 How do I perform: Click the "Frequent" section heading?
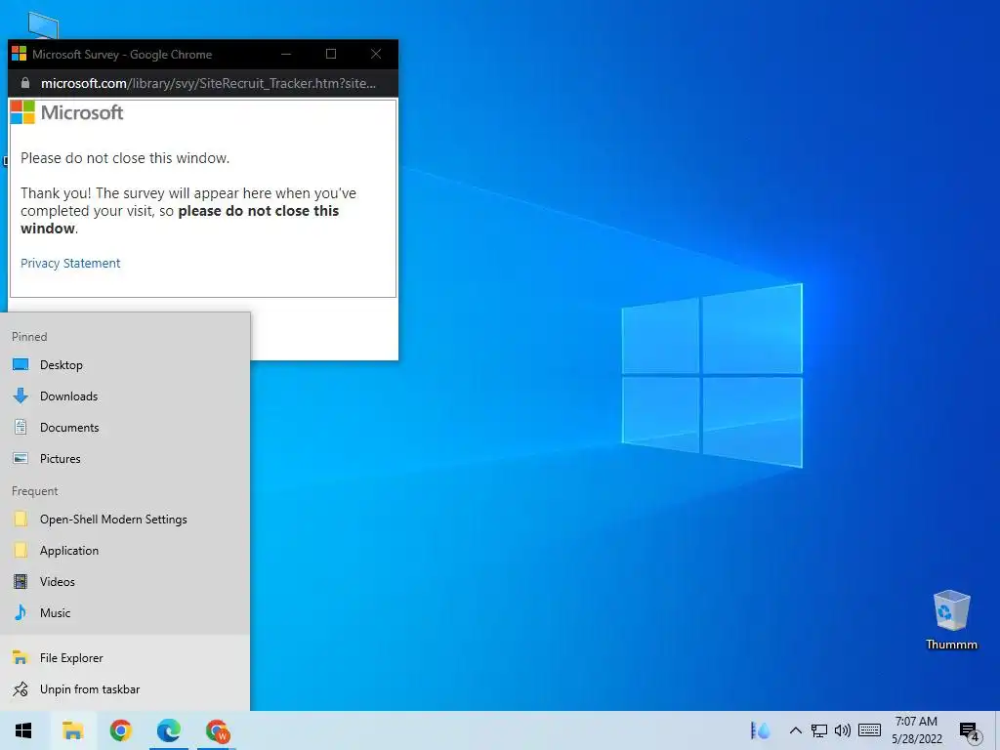click(x=34, y=491)
